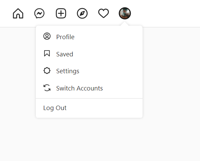Click the Log Out row below divider
200x161 pixels.
pyautogui.click(x=89, y=108)
